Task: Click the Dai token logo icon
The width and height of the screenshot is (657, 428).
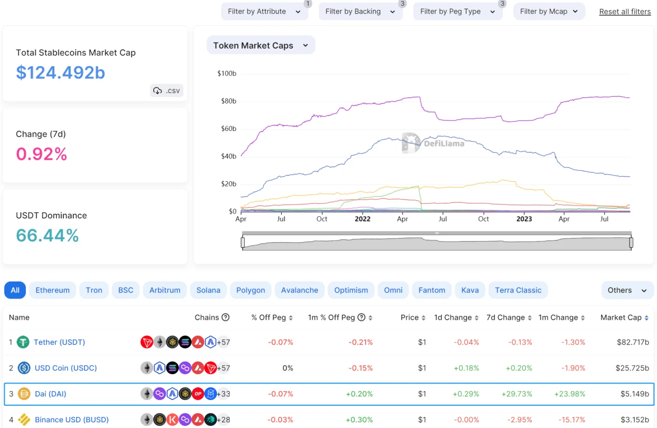Action: 24,394
